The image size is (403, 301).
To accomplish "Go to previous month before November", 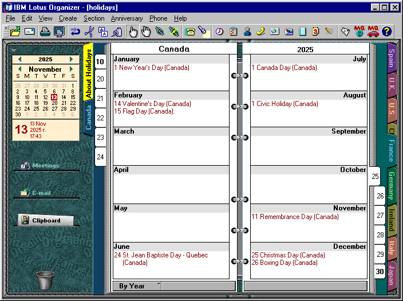I will point(19,69).
